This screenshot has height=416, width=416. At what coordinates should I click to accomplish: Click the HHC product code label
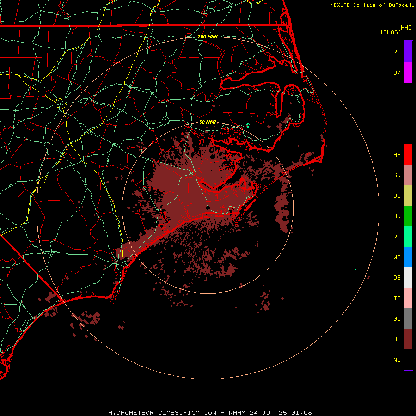pyautogui.click(x=406, y=28)
